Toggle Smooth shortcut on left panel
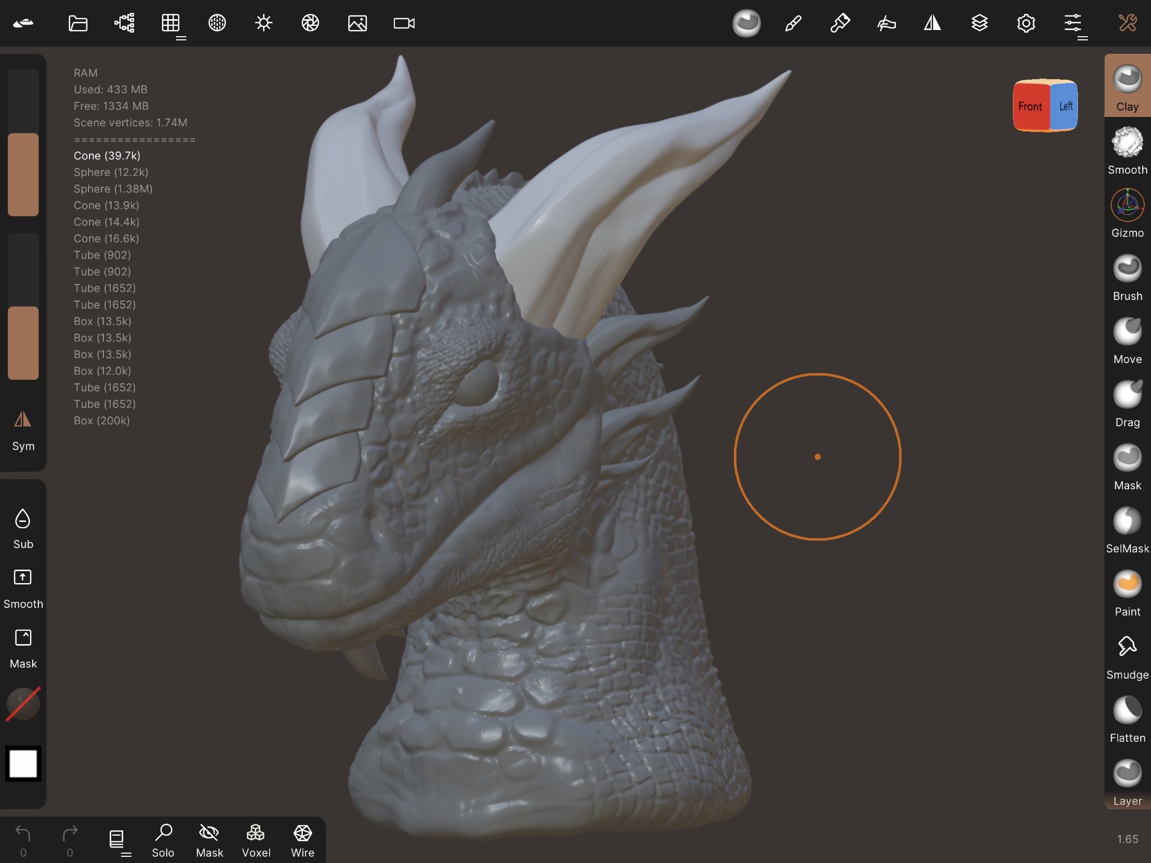 click(23, 588)
